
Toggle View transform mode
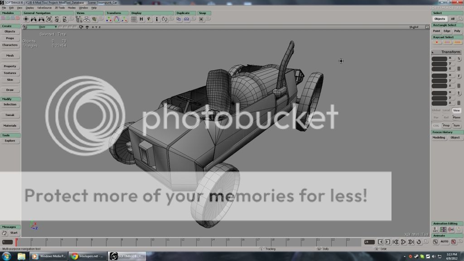pyautogui.click(x=456, y=110)
